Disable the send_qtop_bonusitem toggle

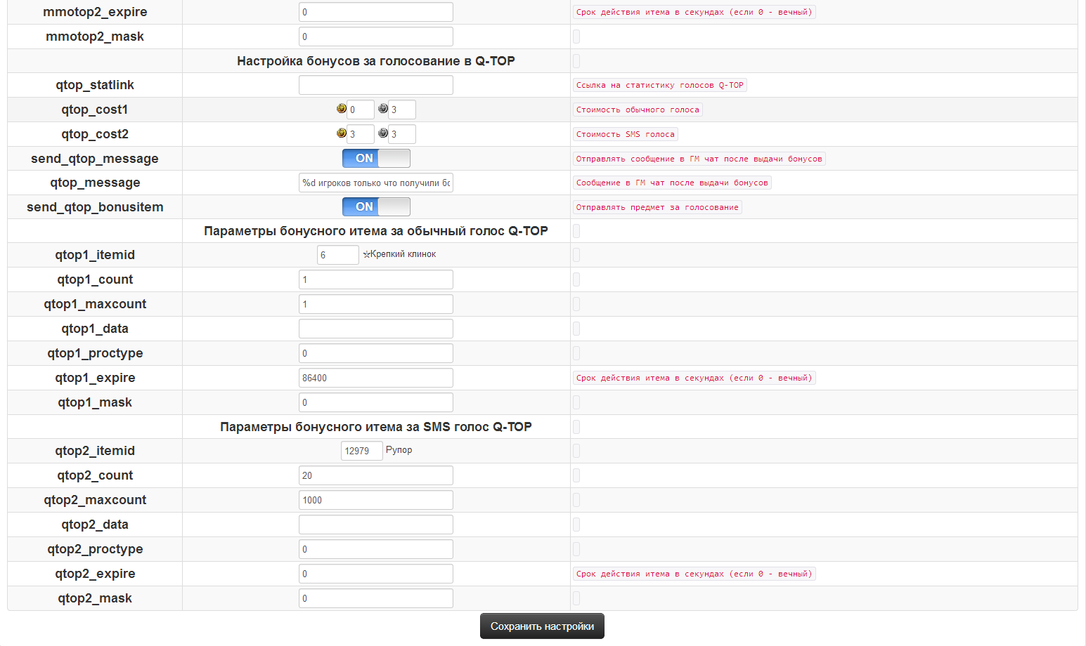pyautogui.click(x=376, y=207)
